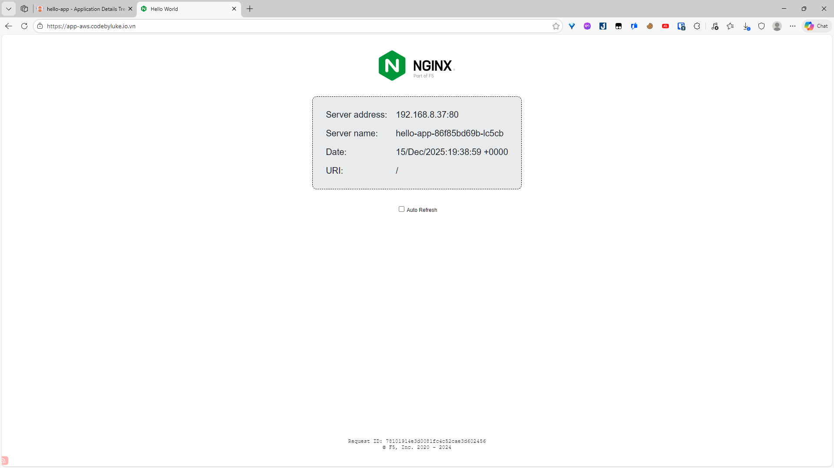Open the workspaces menu icon
The width and height of the screenshot is (834, 468).
[x=24, y=9]
